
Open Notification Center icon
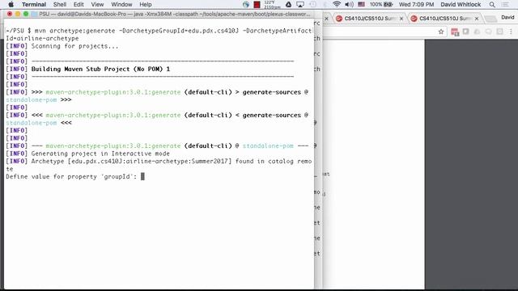[x=505, y=4]
